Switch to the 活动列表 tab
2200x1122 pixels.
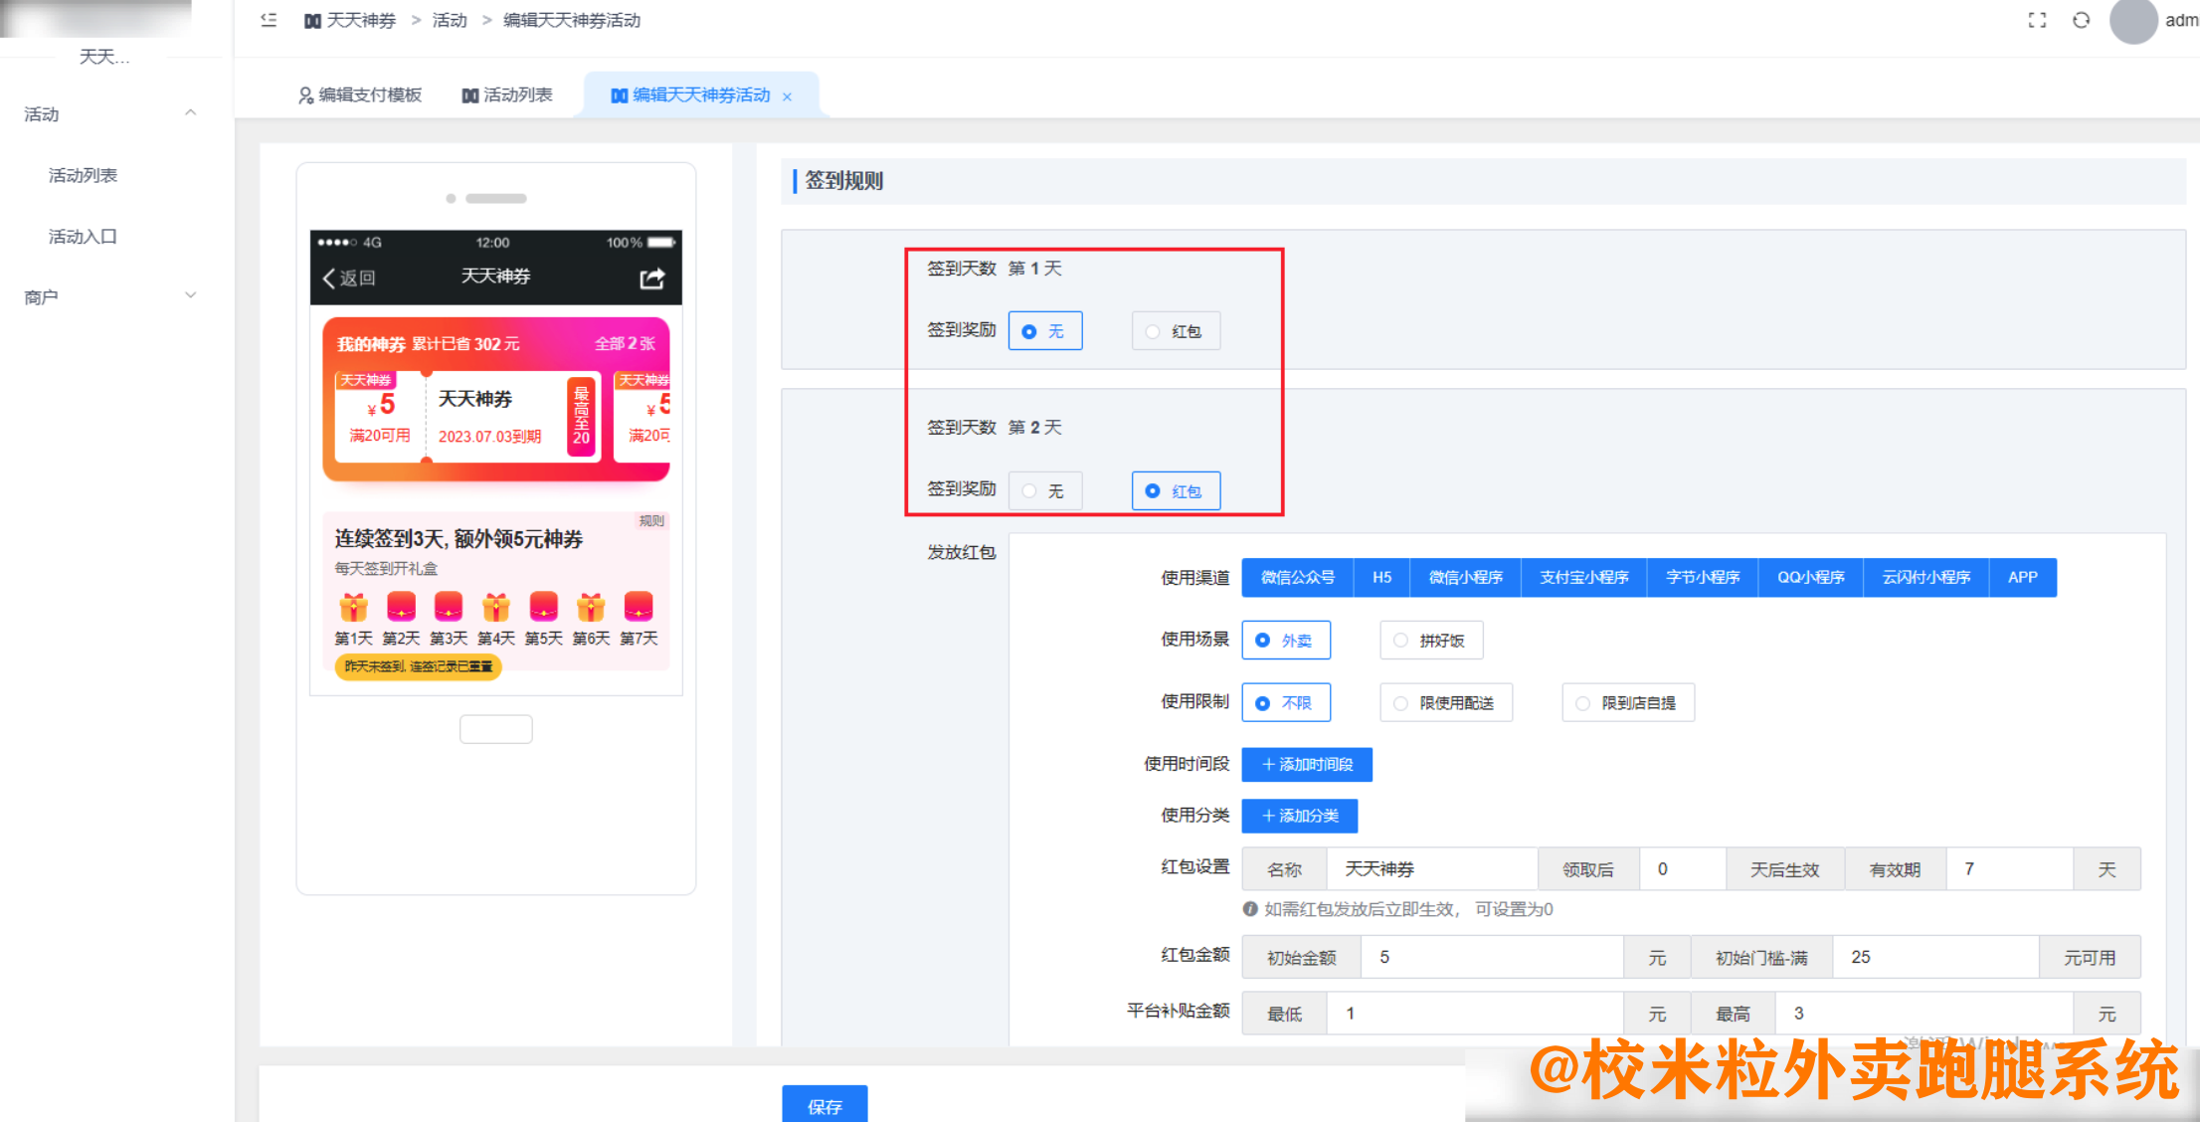(x=507, y=94)
